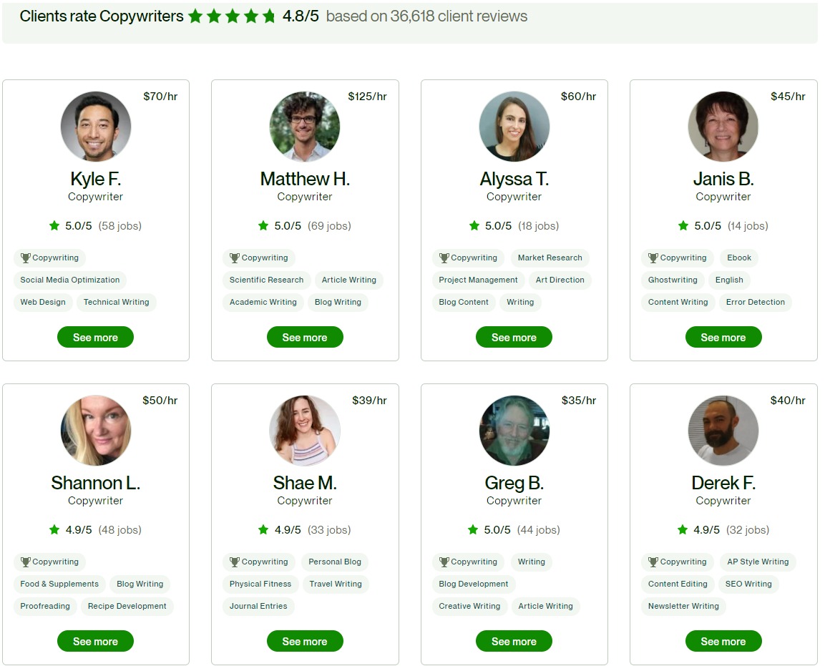Click the trophy icon on Janis B.'s Copywriting tag
This screenshot has height=666, width=825.
pyautogui.click(x=653, y=258)
